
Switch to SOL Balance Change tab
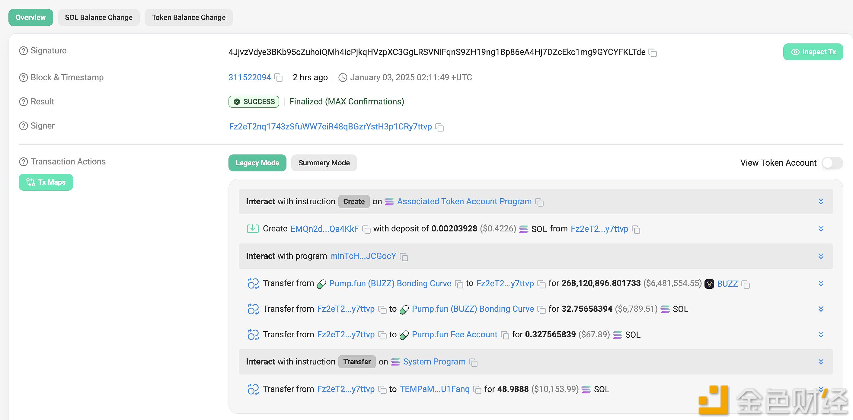tap(99, 17)
